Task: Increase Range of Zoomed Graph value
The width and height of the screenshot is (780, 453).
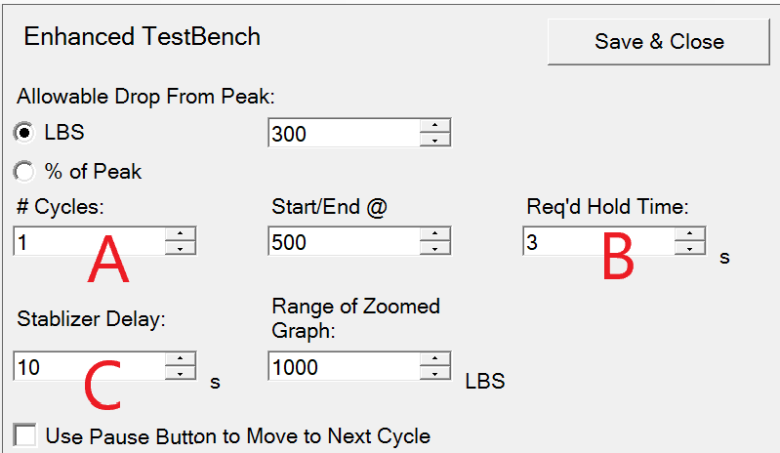Action: point(434,359)
